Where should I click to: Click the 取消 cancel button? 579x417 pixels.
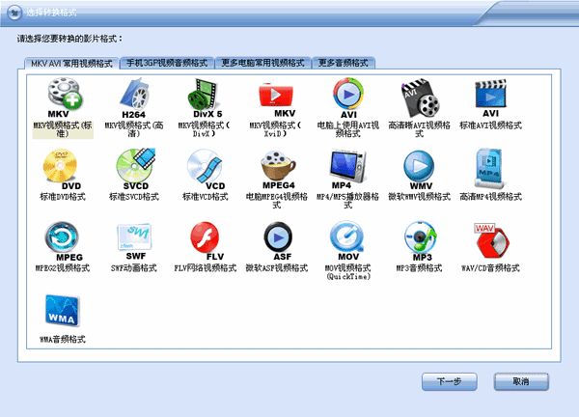pos(521,381)
